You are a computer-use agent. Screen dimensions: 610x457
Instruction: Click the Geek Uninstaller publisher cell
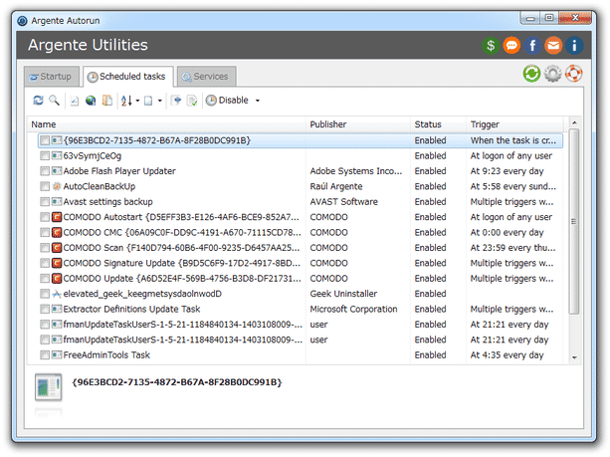tap(343, 294)
